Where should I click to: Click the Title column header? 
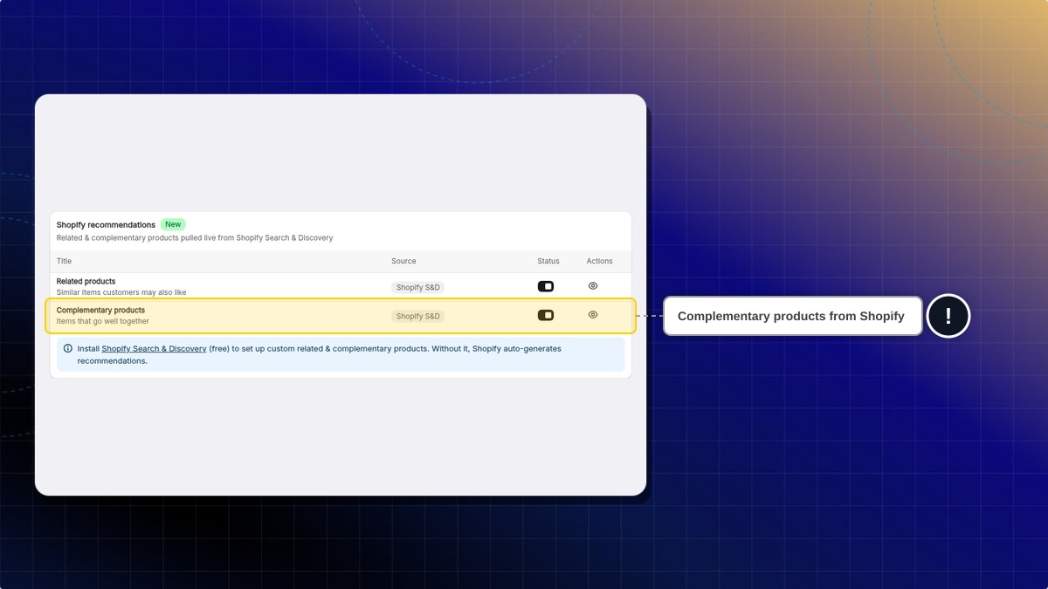(x=64, y=261)
